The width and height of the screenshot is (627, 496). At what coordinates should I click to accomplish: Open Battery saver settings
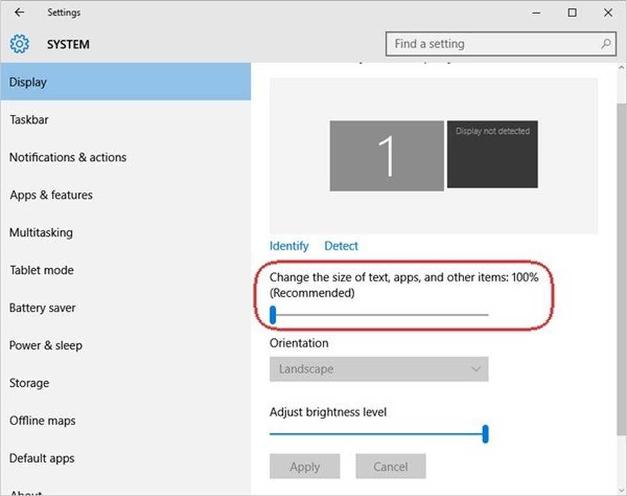tap(42, 308)
